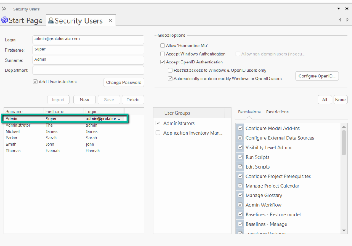
Task: Click the All permissions button
Action: (x=325, y=100)
